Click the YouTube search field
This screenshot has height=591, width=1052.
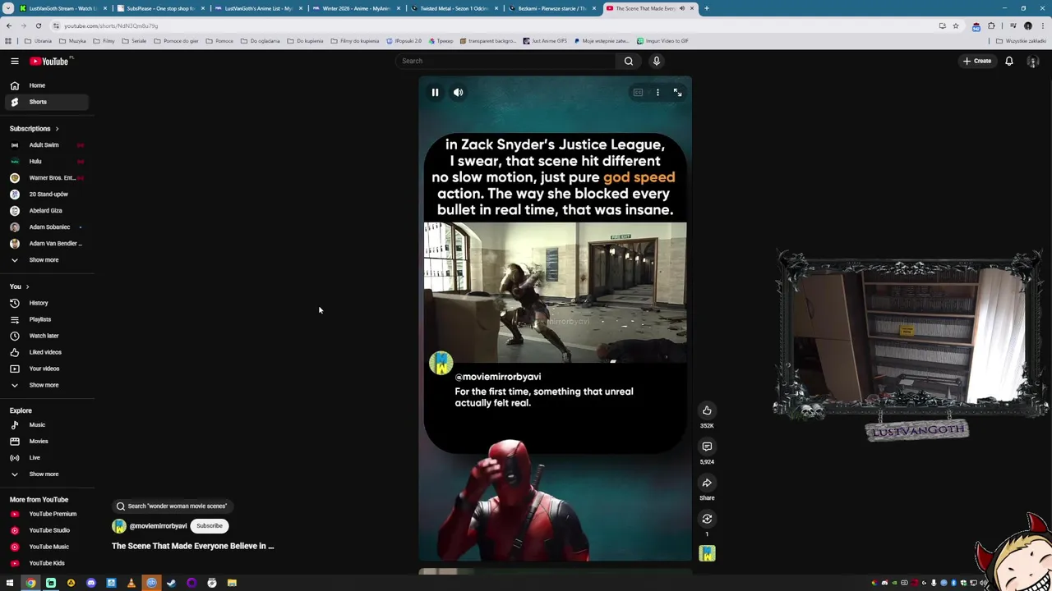pos(505,61)
